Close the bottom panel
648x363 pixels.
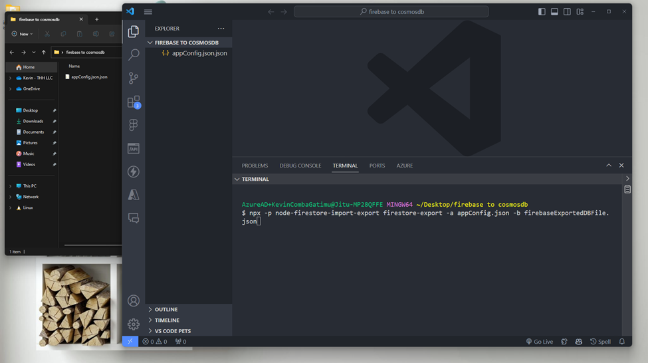click(621, 166)
